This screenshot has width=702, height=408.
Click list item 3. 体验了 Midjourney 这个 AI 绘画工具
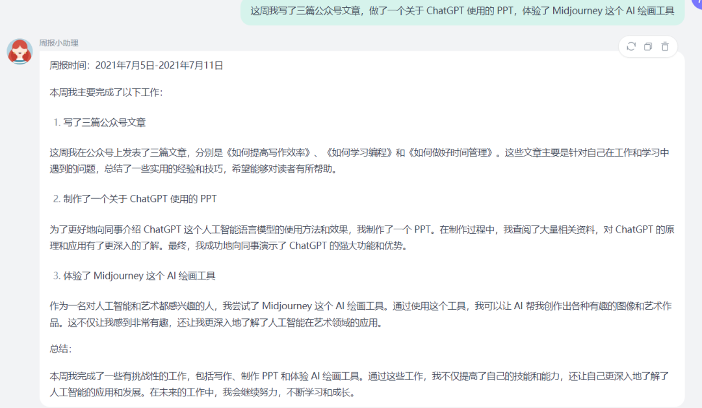coord(135,275)
